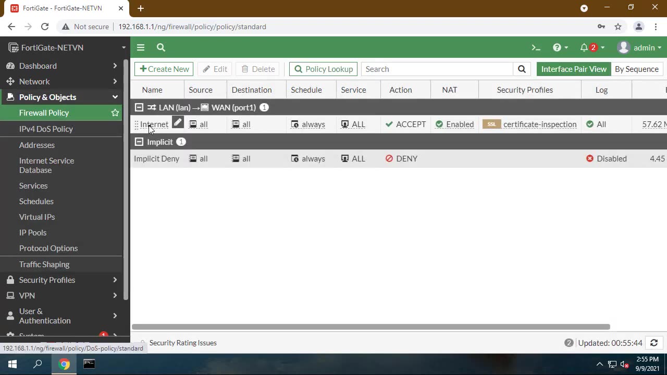Open the Schedules page
Viewport: 667px width, 375px height.
pos(36,201)
